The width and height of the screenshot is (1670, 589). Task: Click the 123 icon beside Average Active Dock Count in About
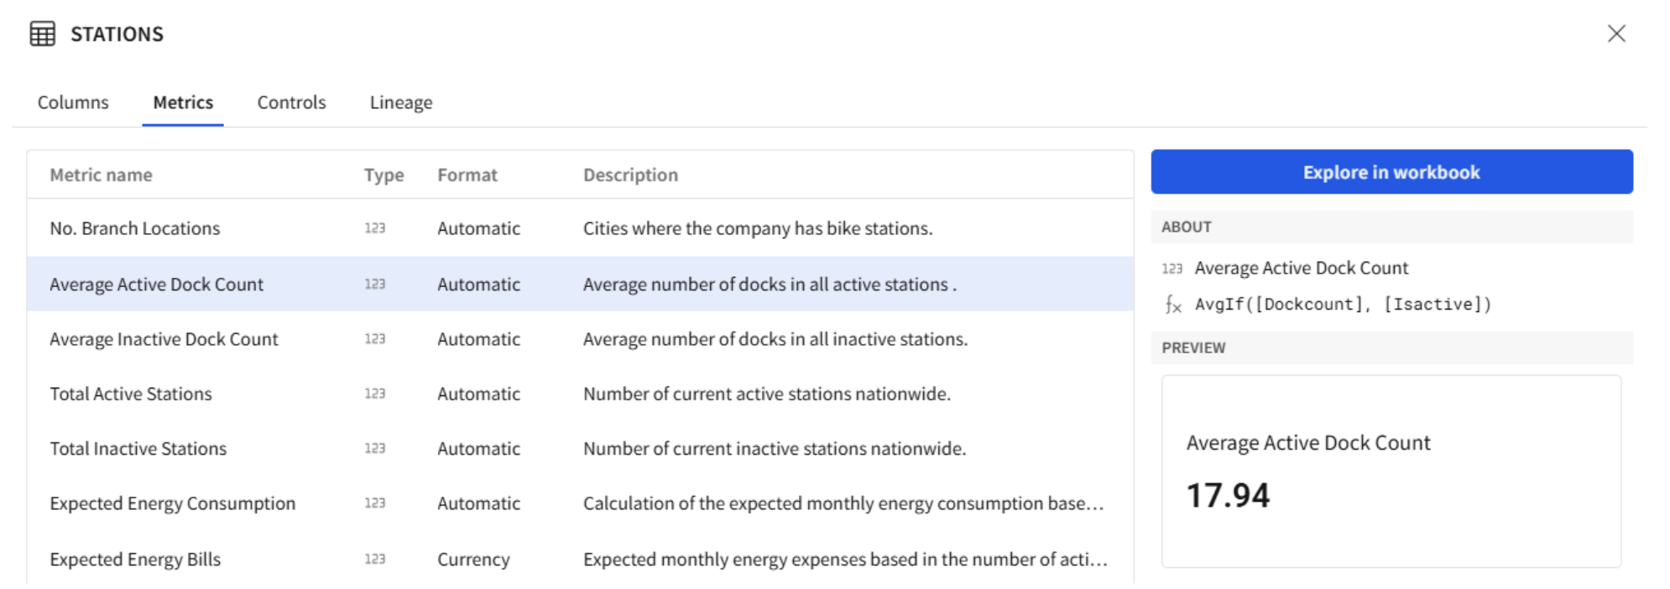tap(1172, 268)
